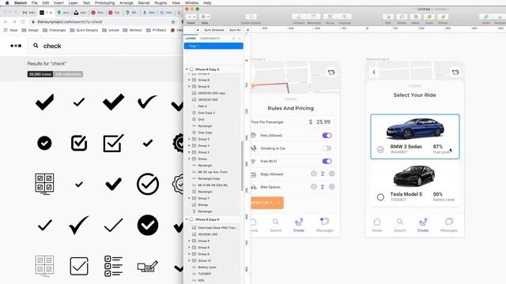The height and width of the screenshot is (284, 506).
Task: Click the Noun Project logo
Action: pos(16,46)
